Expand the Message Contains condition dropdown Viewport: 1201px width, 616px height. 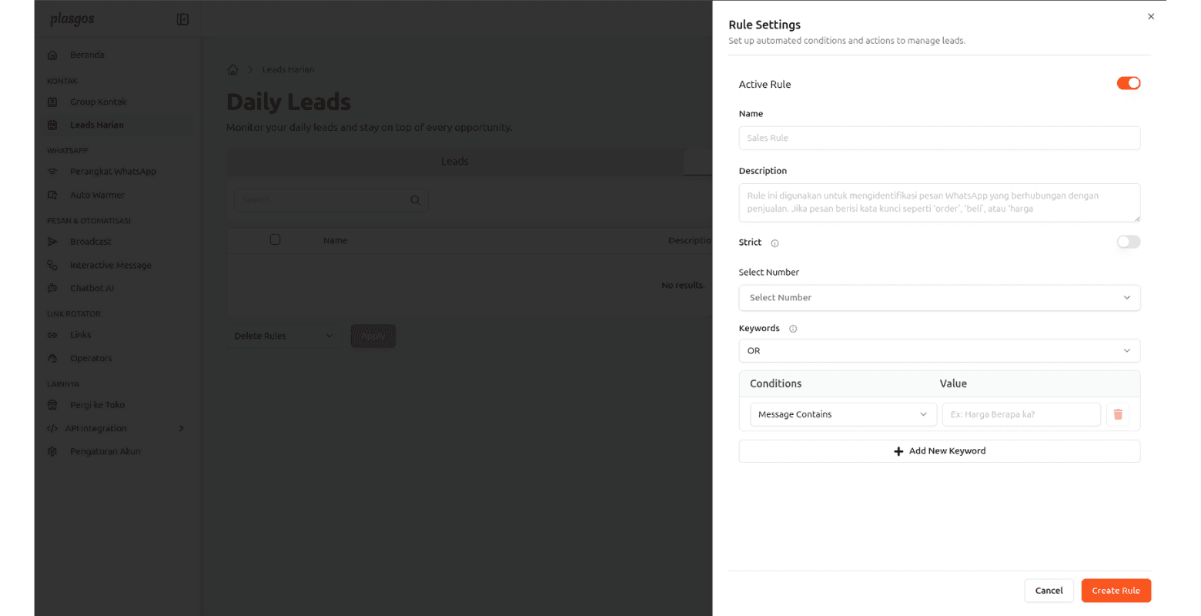click(x=842, y=414)
